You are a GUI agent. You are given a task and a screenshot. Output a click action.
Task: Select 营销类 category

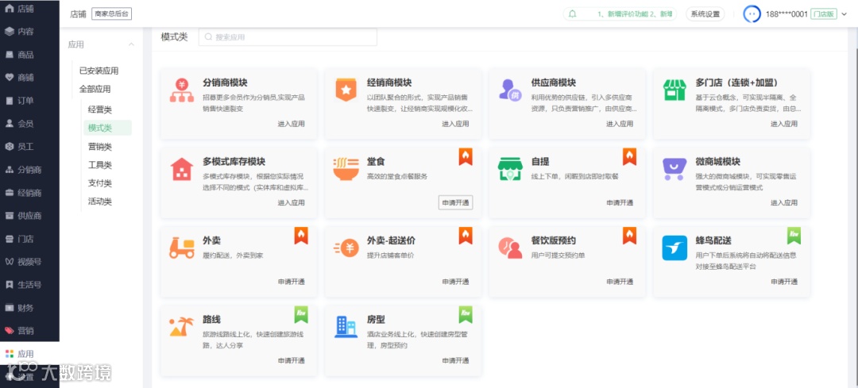[99, 147]
